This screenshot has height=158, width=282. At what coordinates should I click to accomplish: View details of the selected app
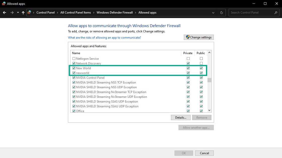click(181, 117)
